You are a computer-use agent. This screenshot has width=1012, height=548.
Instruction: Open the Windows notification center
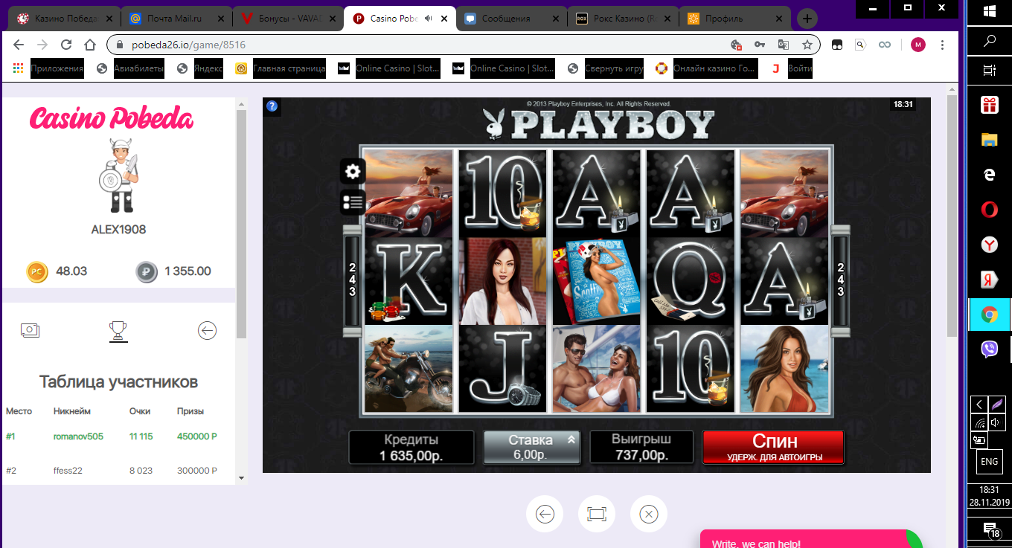coord(990,530)
